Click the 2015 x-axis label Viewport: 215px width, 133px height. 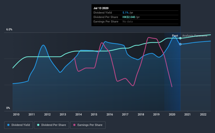94,114
